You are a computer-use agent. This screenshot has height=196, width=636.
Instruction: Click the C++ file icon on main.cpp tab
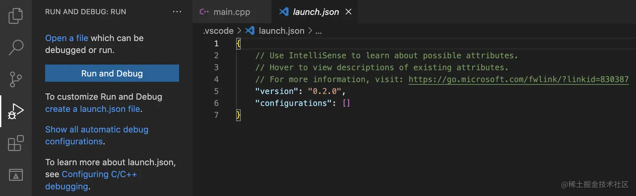[204, 12]
